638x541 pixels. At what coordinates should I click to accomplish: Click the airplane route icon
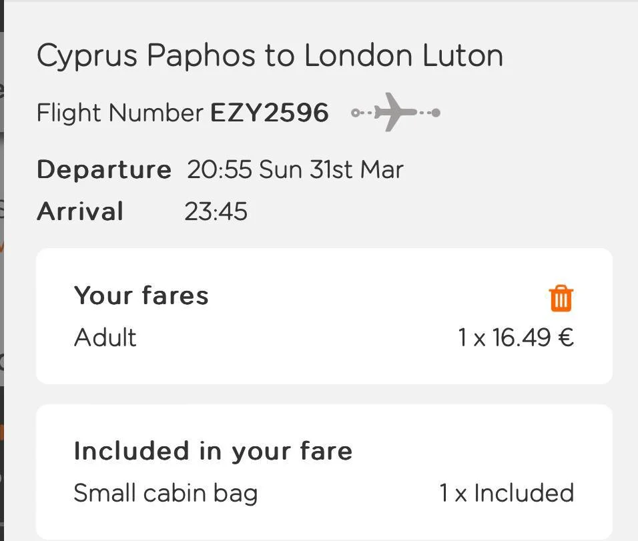[x=396, y=113]
